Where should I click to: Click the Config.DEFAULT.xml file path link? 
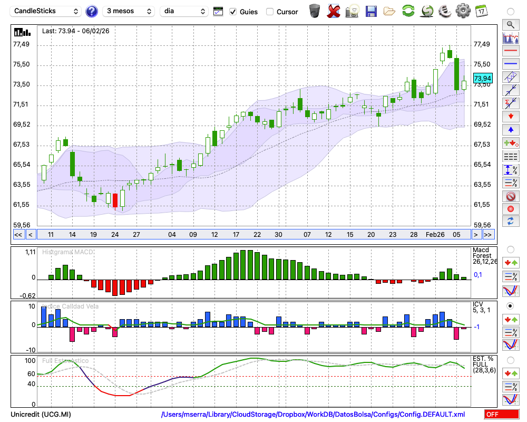[313, 415]
